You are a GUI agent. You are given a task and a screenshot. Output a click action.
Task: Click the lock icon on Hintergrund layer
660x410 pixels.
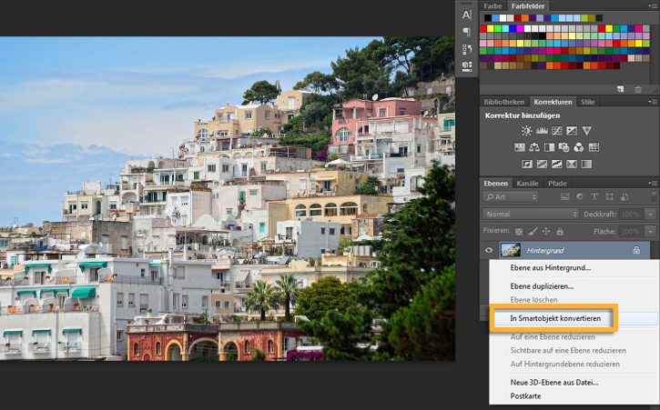pyautogui.click(x=636, y=250)
